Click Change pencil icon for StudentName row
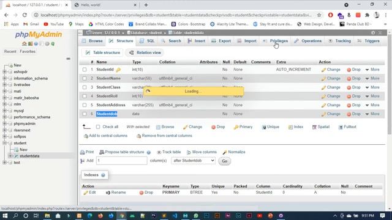This screenshot has width=392, height=220. pyautogui.click(x=323, y=79)
